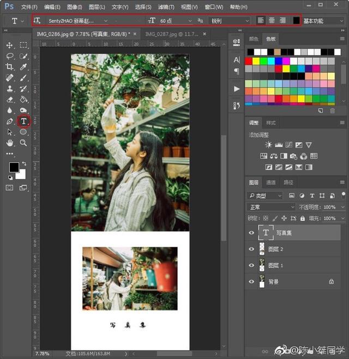The width and height of the screenshot is (349, 359).
Task: Hide the 写真集 text layer
Action: coord(251,233)
